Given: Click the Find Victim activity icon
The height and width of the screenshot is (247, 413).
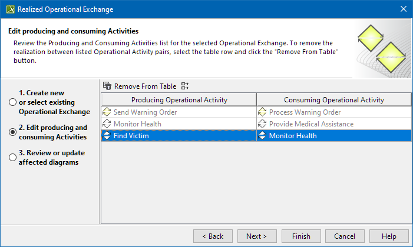Looking at the screenshot, I should pos(107,135).
